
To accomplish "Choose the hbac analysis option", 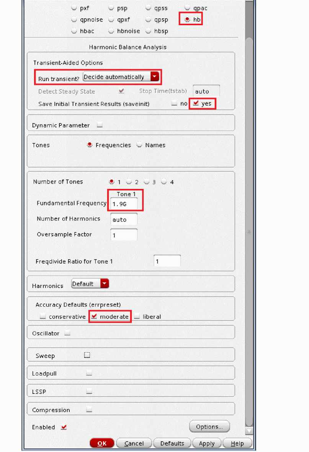I will click(74, 31).
